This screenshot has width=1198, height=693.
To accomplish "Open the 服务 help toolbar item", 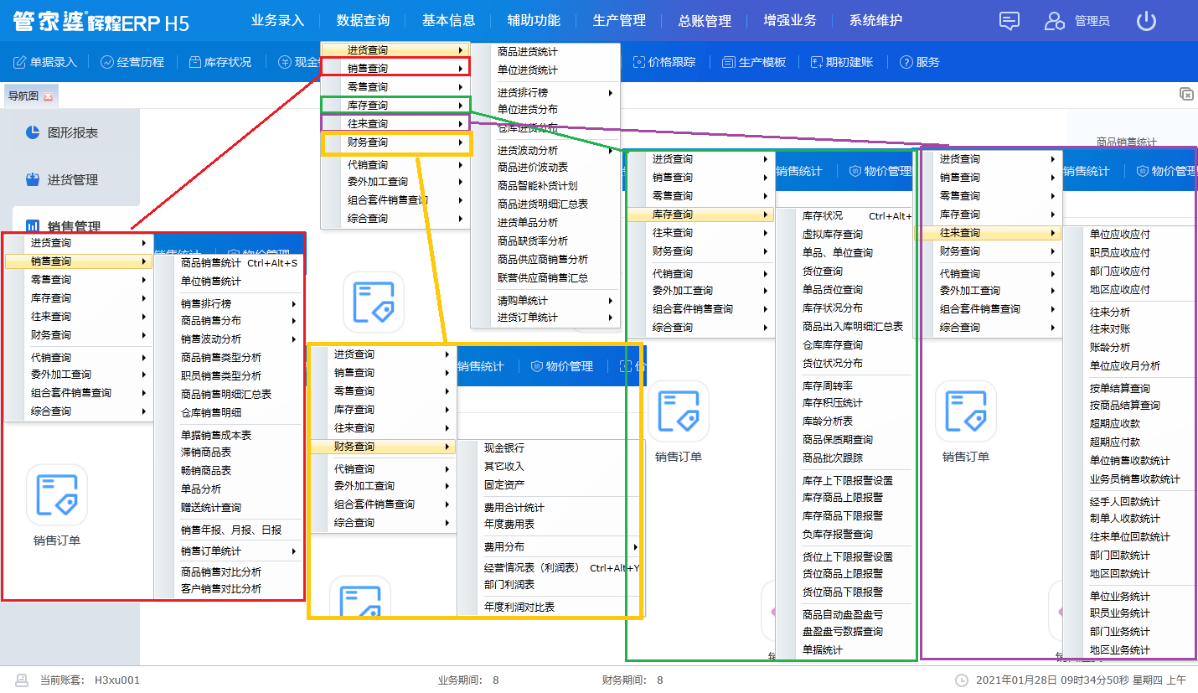I will [x=919, y=62].
